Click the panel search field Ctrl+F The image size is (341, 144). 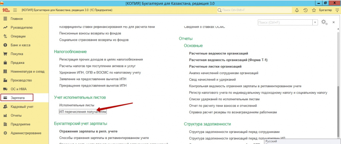pos(285,22)
